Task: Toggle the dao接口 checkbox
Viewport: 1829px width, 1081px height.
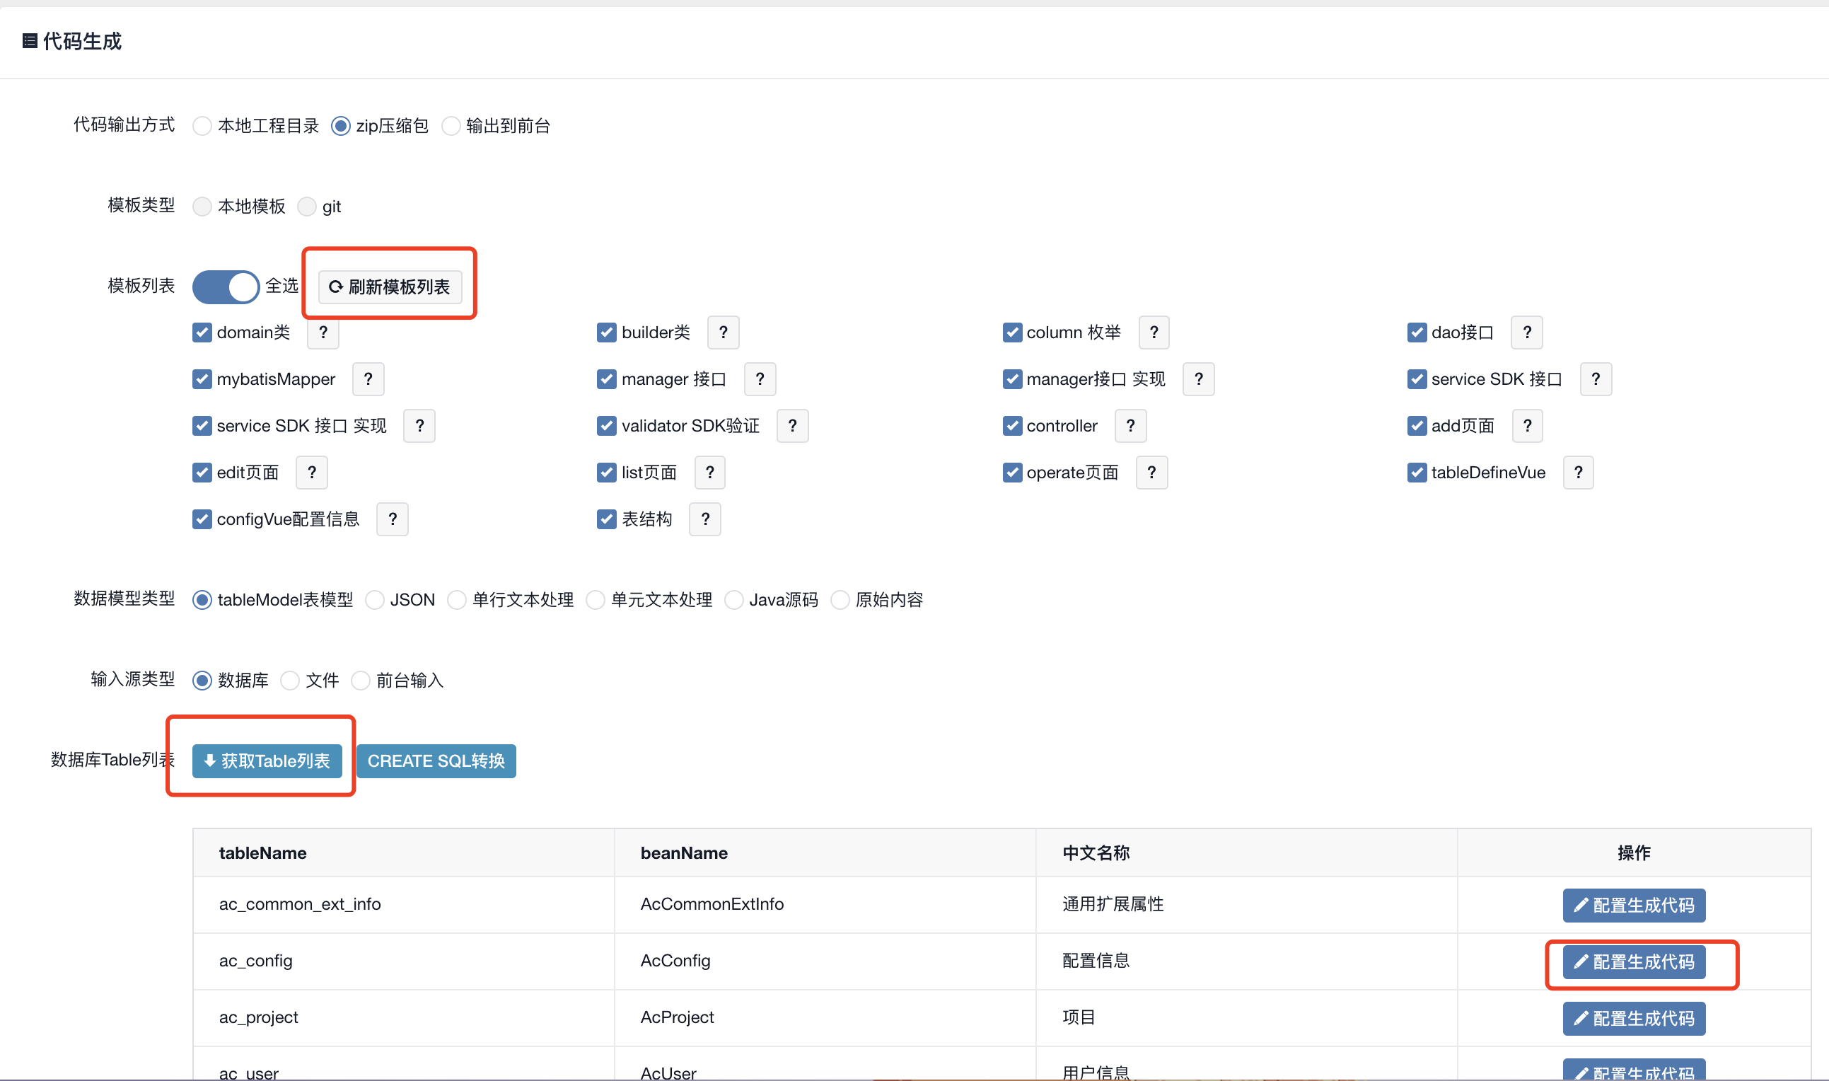Action: pos(1417,333)
